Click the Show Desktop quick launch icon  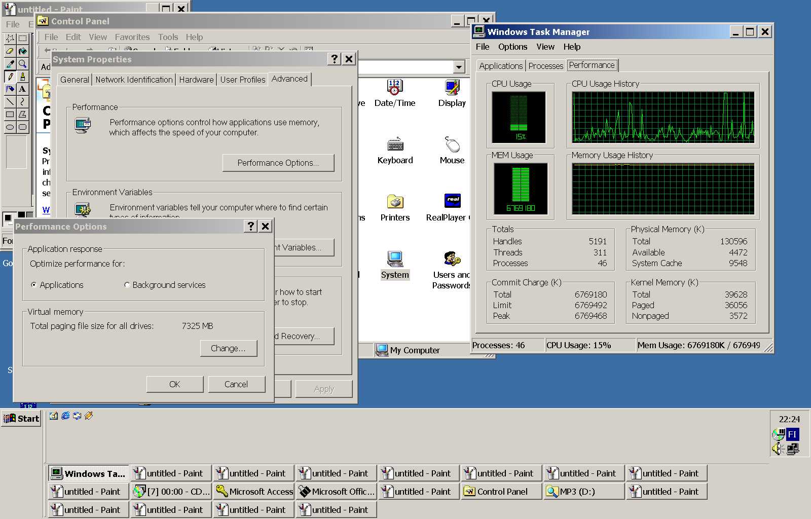53,416
